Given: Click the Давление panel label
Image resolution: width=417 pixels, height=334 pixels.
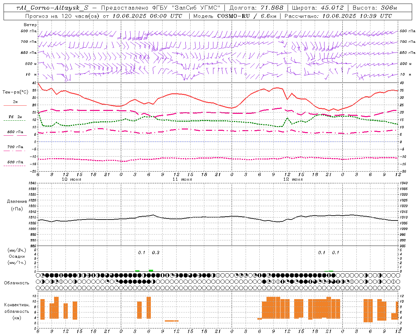Looking at the screenshot, I should (17, 202).
